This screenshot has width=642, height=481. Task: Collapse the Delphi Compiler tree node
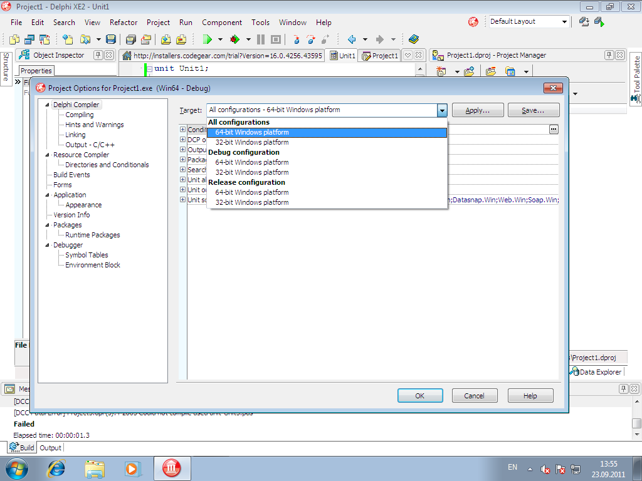point(47,105)
